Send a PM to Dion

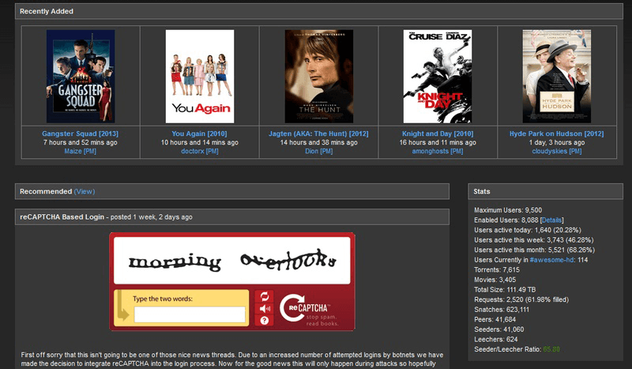coord(326,151)
